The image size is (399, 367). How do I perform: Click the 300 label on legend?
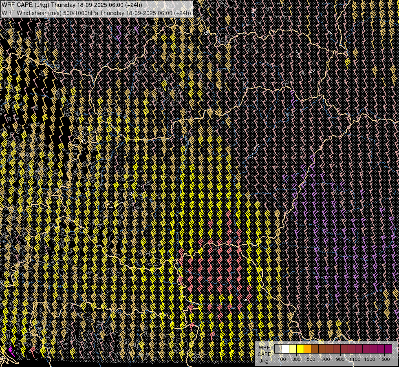click(296, 359)
